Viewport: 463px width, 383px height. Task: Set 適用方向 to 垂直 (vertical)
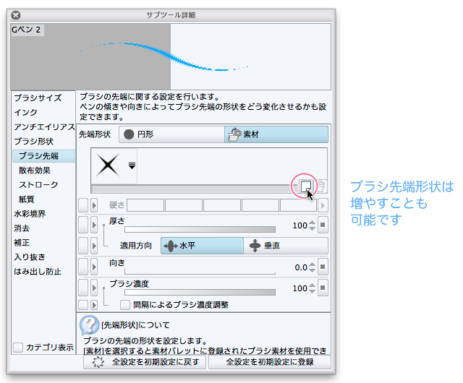click(x=286, y=246)
